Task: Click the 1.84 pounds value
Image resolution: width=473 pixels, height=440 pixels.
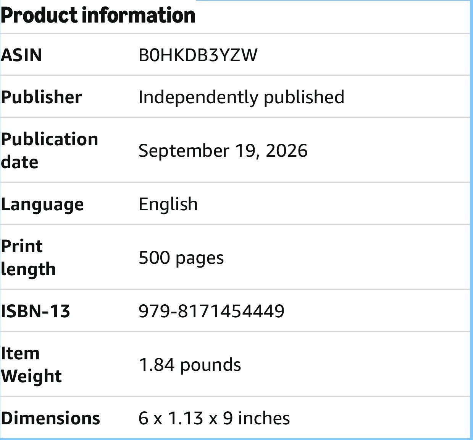Action: click(x=190, y=365)
